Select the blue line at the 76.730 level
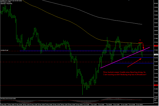 point(138,58)
